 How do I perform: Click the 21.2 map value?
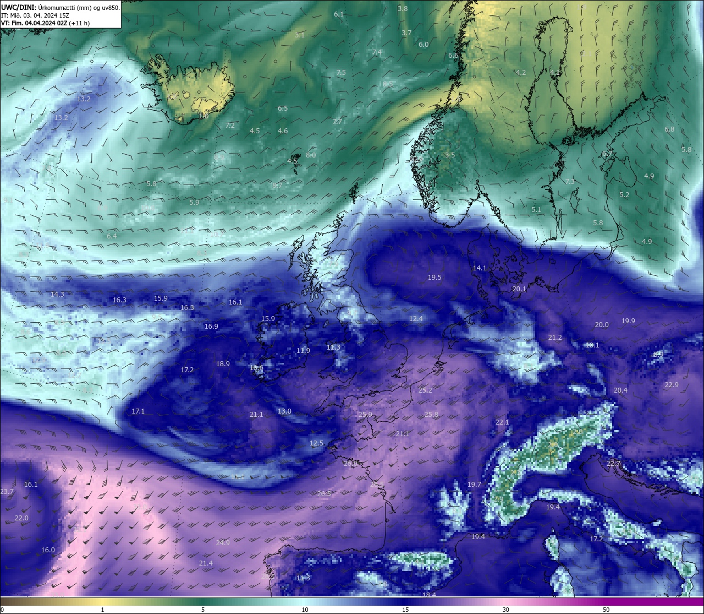pos(555,337)
